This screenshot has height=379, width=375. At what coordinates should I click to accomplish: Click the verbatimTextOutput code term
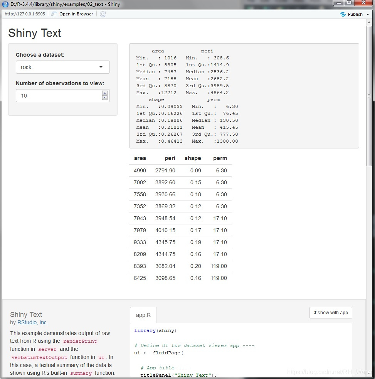coord(39,357)
